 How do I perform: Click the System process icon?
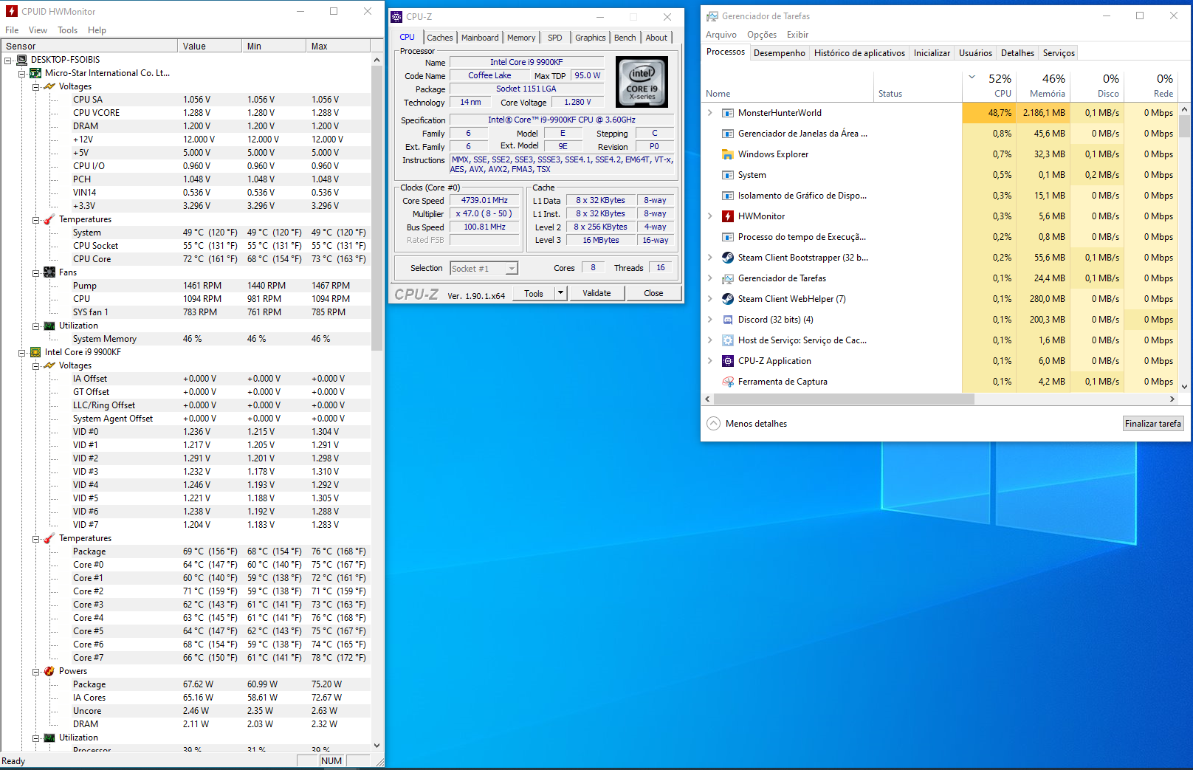(x=727, y=175)
